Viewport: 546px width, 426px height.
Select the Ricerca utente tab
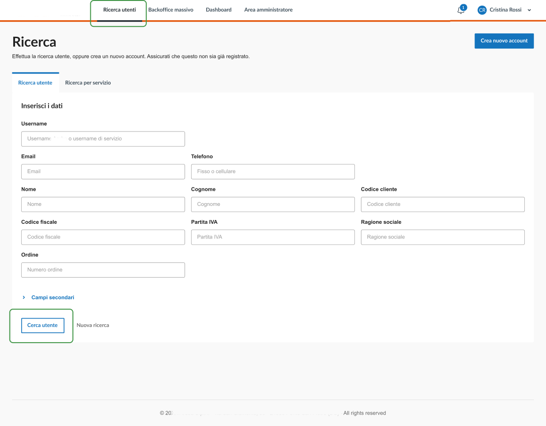(x=35, y=82)
